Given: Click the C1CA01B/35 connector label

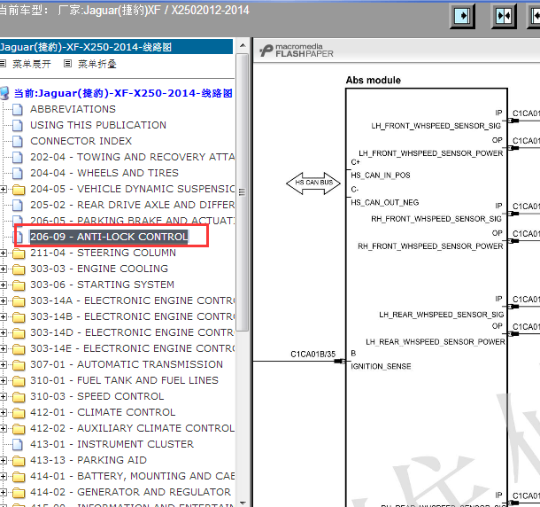Looking at the screenshot, I should pyautogui.click(x=313, y=355).
